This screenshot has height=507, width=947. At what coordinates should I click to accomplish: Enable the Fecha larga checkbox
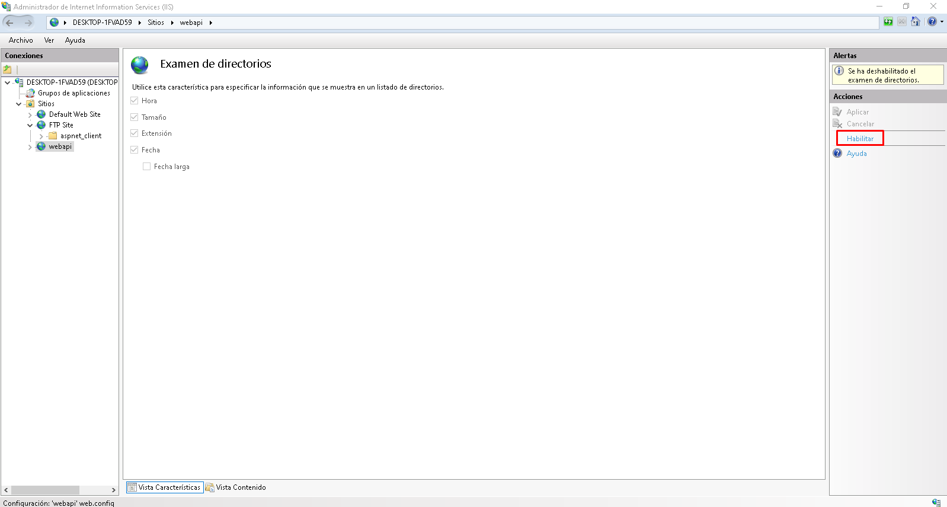click(147, 167)
